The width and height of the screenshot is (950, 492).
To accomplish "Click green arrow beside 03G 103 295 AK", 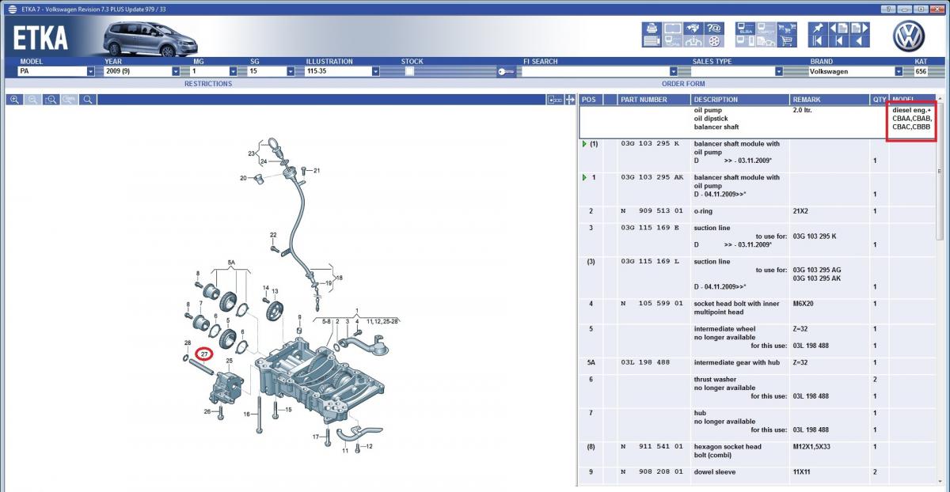I will [584, 177].
